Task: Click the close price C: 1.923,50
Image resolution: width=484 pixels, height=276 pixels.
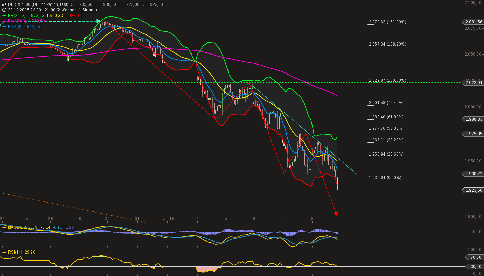Action: pos(152,4)
